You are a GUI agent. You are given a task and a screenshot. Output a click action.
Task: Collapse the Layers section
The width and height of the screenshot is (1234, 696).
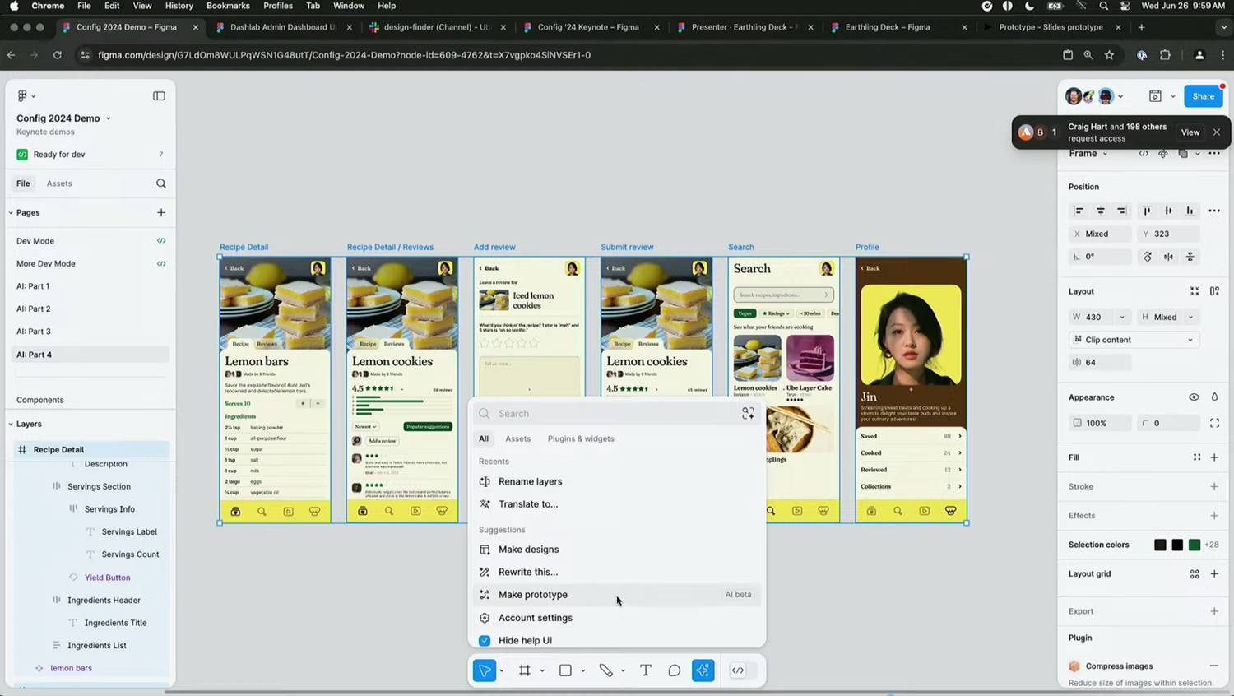[x=12, y=424]
